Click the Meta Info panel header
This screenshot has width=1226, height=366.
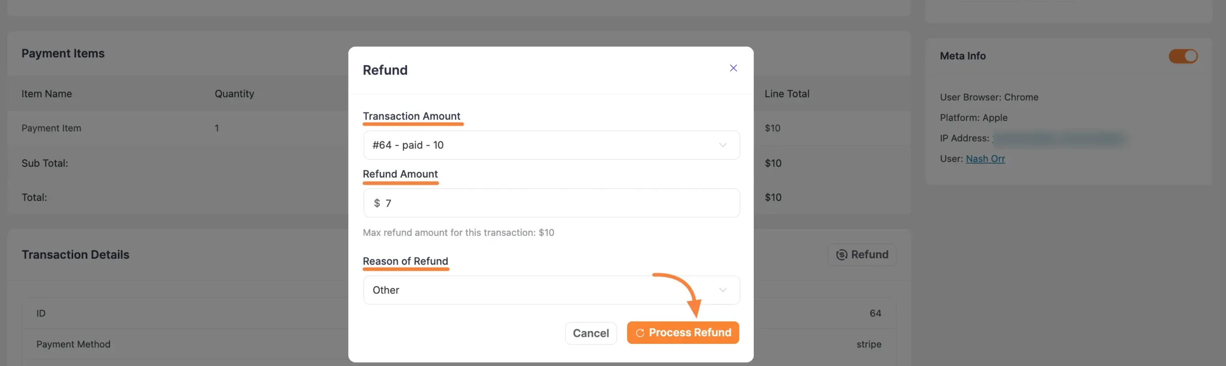pyautogui.click(x=963, y=55)
